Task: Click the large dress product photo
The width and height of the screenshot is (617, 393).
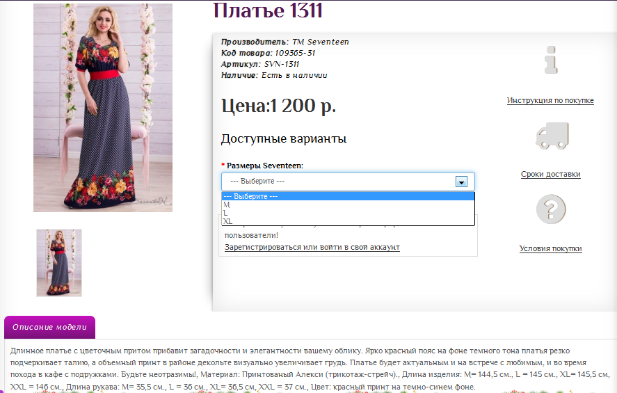Action: coord(103,107)
